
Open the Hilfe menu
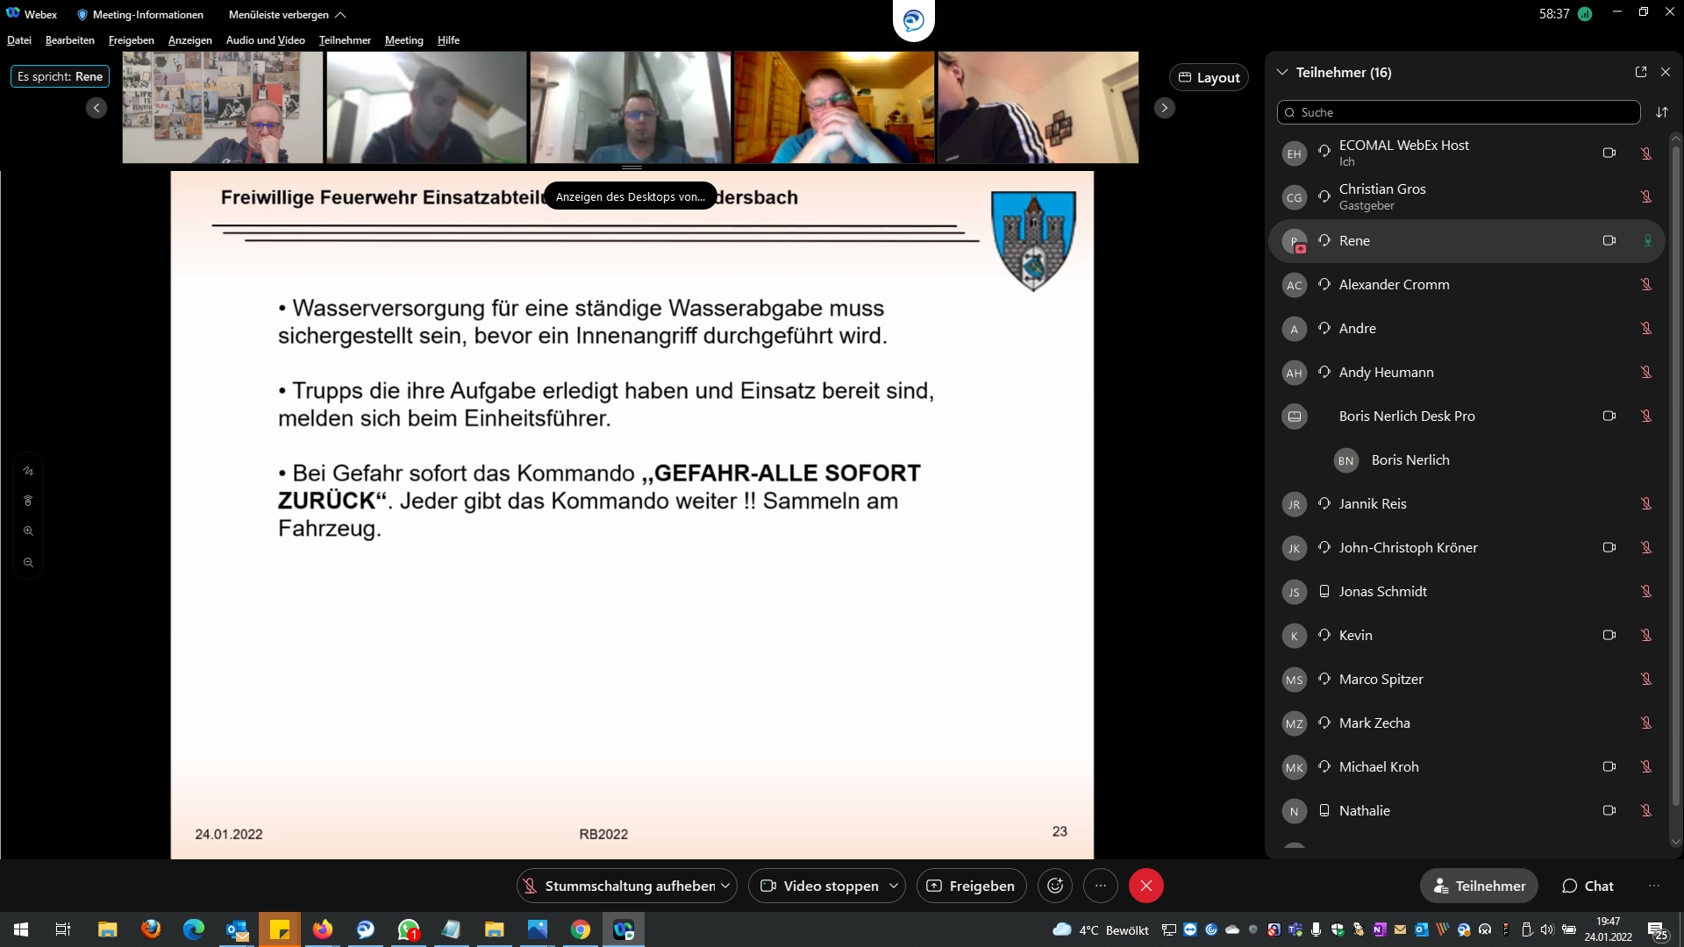(x=448, y=40)
